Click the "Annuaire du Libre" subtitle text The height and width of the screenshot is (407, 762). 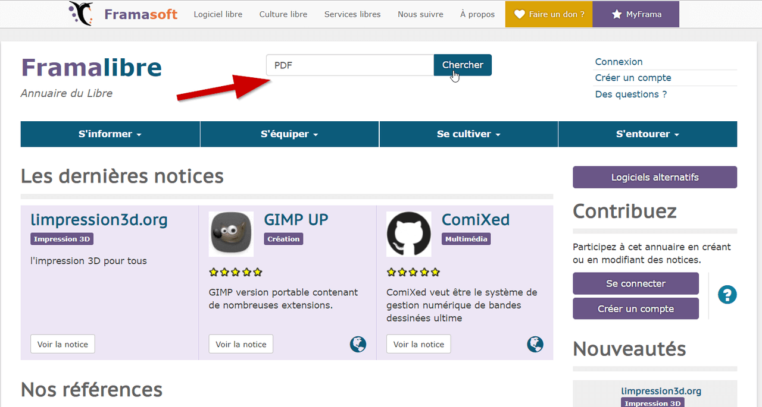(67, 93)
